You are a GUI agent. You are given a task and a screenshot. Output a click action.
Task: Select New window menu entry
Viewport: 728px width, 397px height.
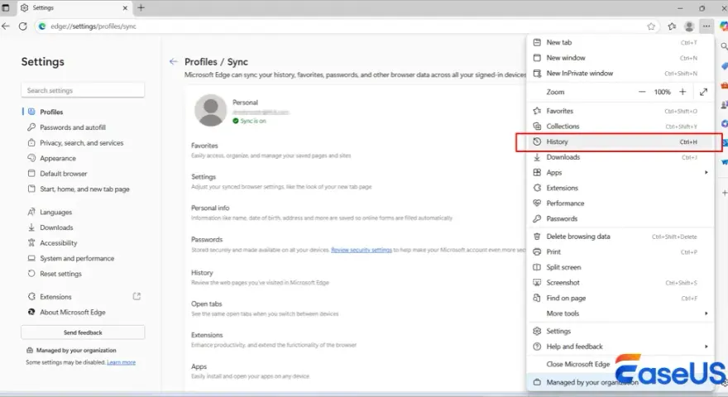click(x=620, y=58)
